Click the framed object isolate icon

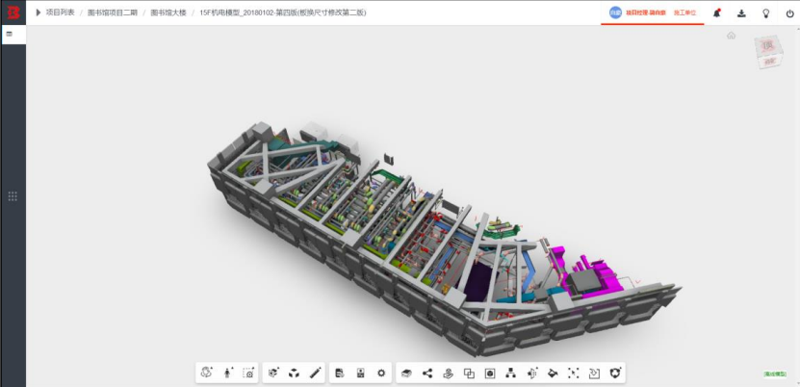coord(490,374)
